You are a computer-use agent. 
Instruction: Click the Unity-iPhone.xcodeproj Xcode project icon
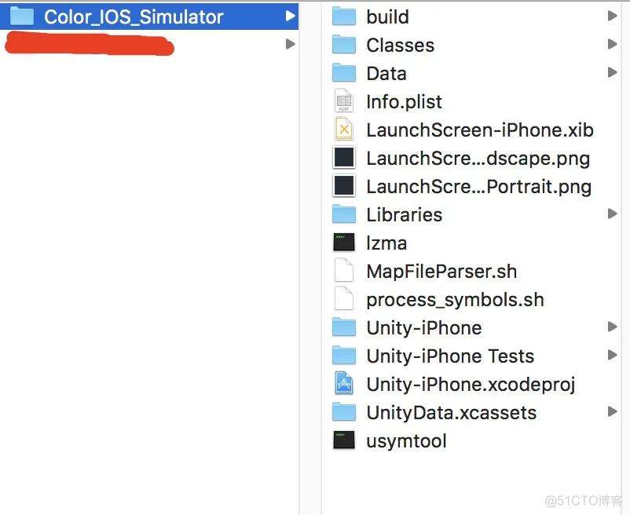pos(344,383)
